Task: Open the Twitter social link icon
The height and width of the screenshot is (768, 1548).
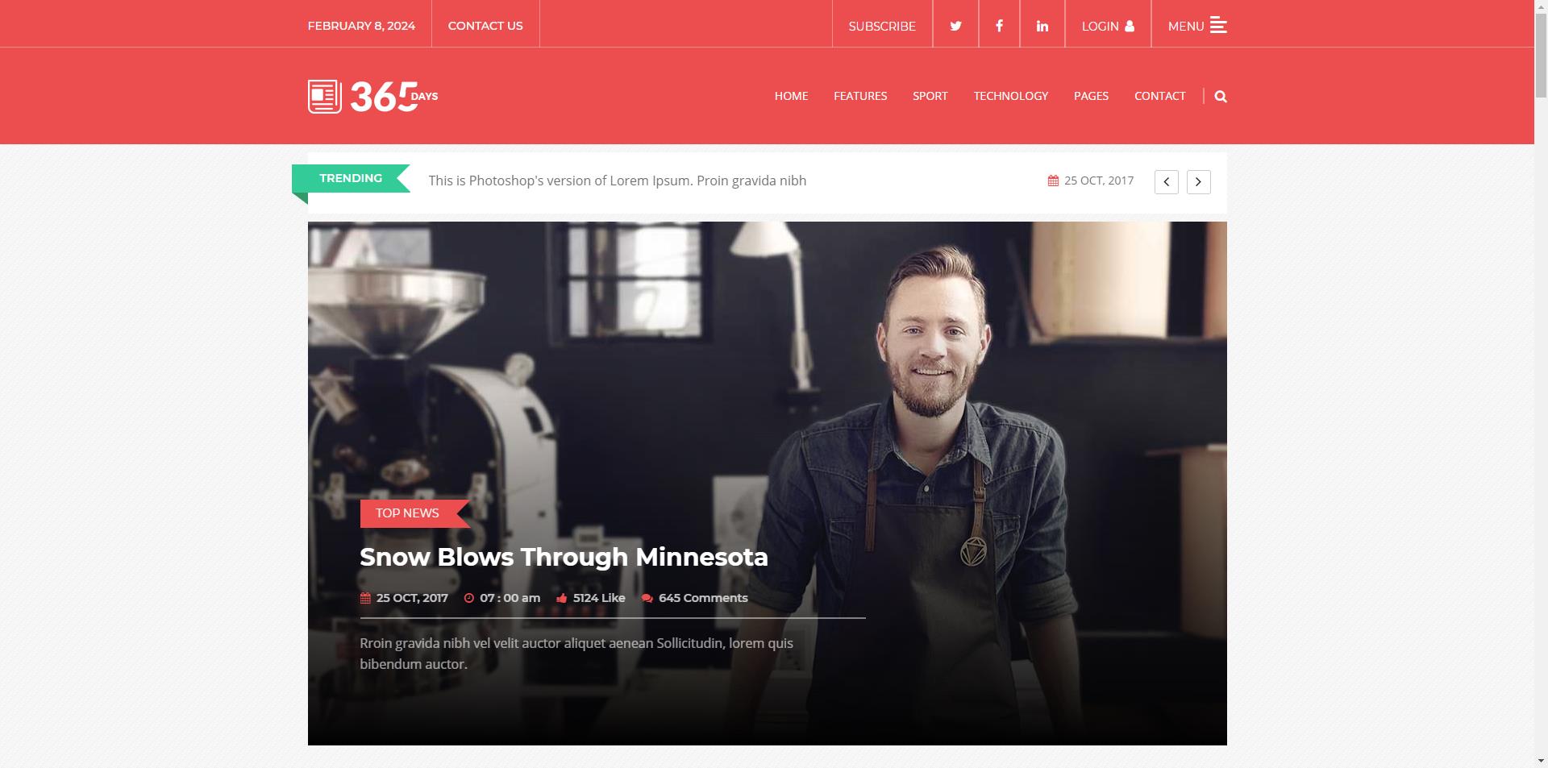Action: click(x=955, y=26)
